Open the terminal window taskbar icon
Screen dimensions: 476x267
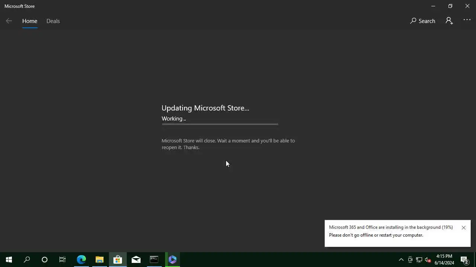[x=154, y=260]
